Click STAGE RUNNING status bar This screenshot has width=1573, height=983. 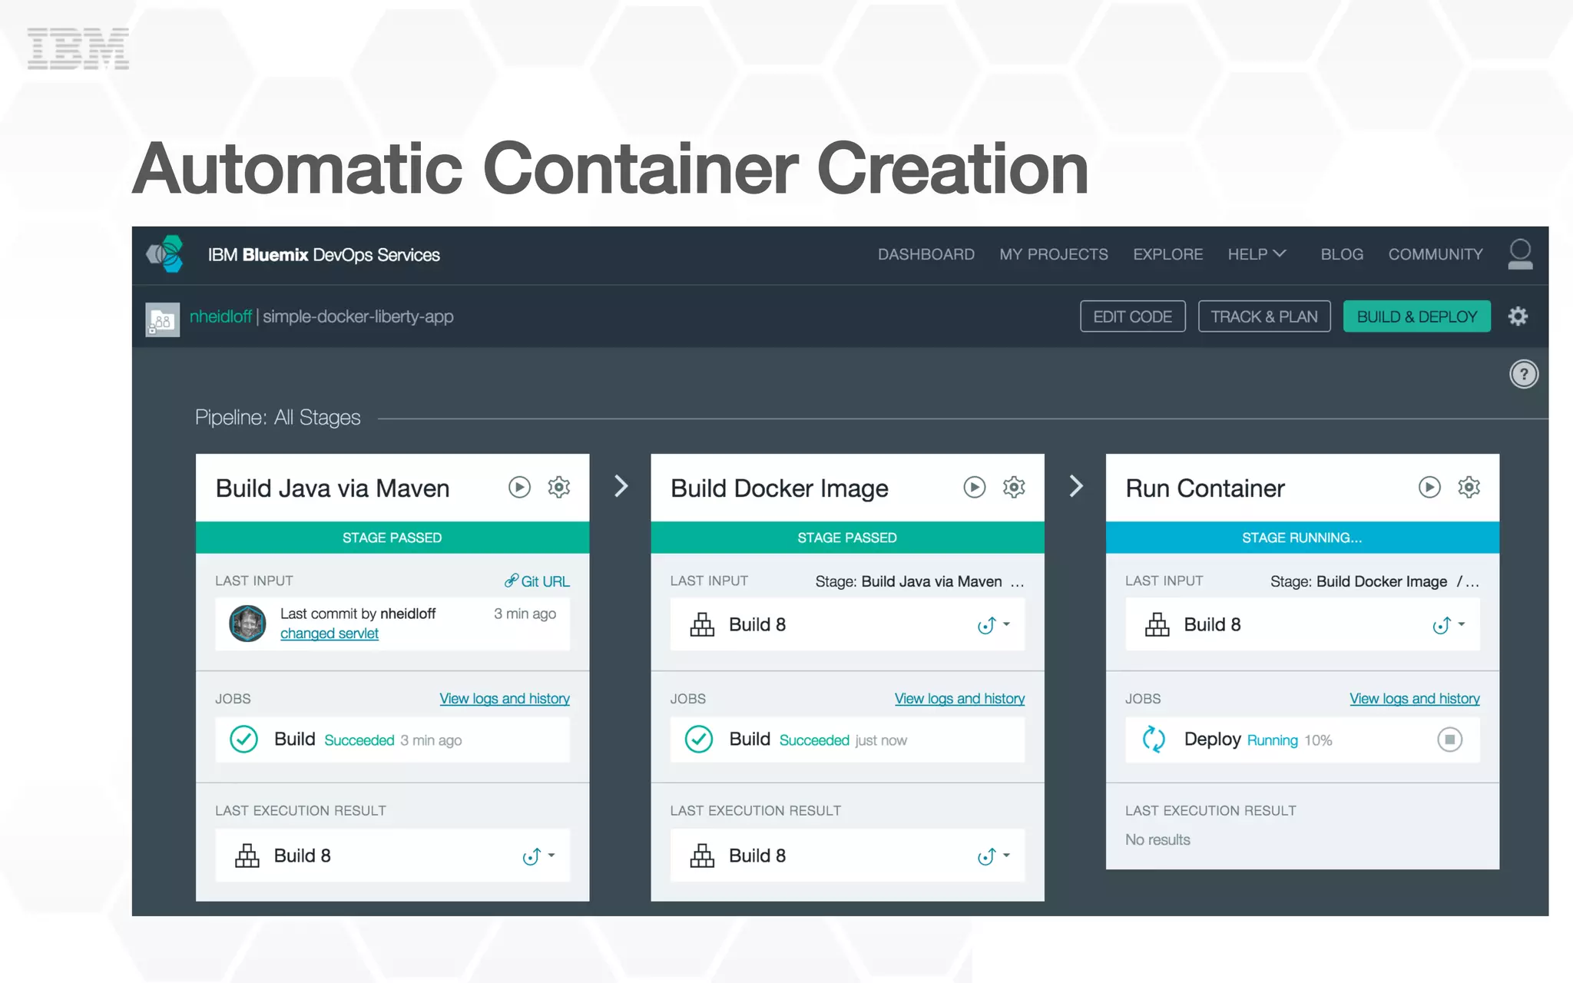click(1303, 538)
